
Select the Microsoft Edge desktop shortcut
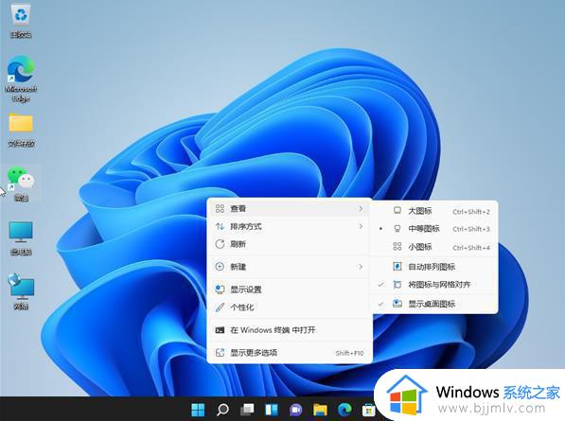pyautogui.click(x=21, y=79)
